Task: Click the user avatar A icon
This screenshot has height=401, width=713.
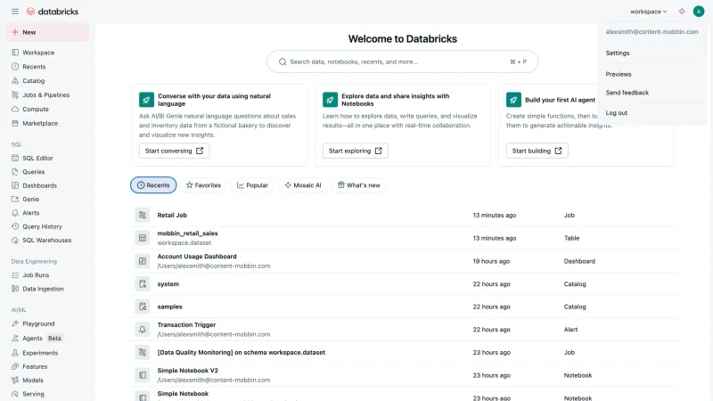Action: pos(699,12)
